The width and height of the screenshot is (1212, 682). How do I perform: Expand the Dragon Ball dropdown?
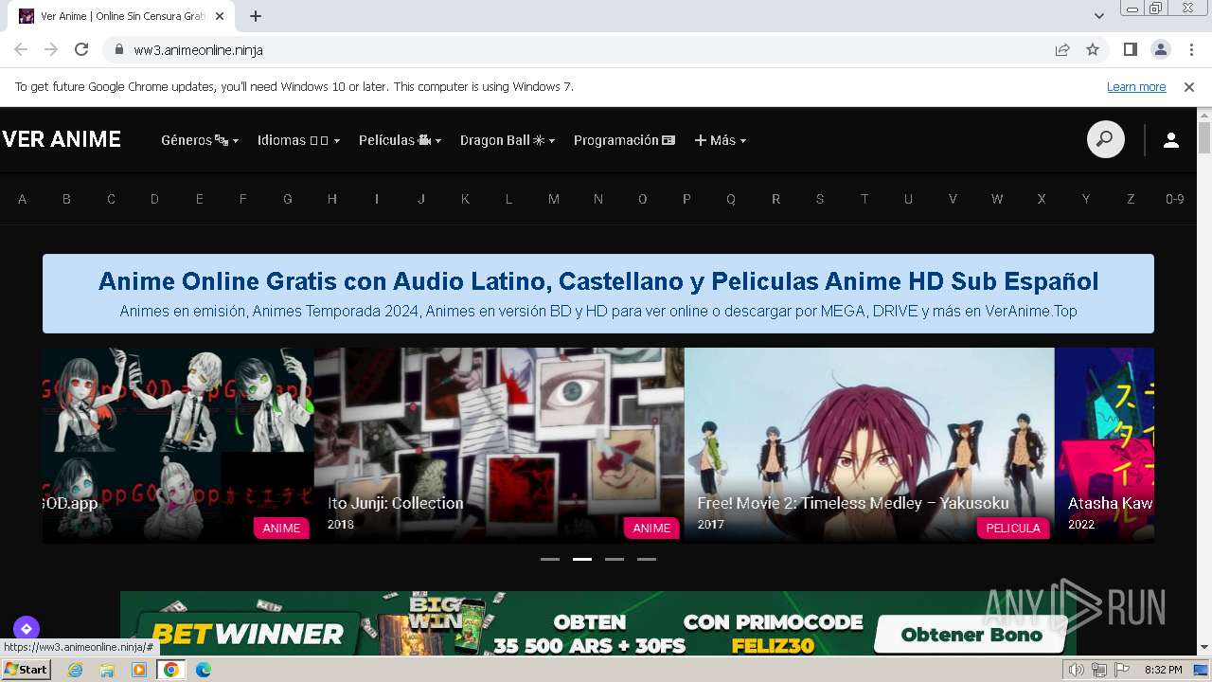coord(508,140)
